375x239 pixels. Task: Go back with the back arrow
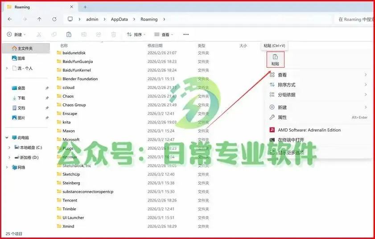(x=10, y=19)
